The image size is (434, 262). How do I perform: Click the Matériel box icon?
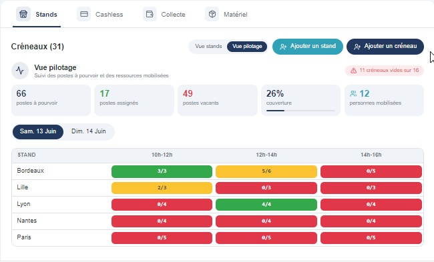(212, 14)
